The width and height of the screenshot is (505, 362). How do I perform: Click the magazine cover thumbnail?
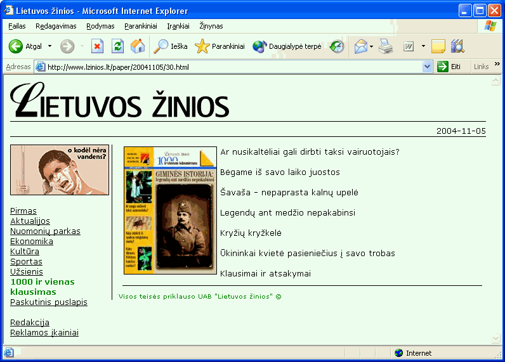(x=171, y=210)
